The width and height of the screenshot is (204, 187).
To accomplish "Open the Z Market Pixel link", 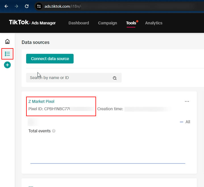I will point(41,101).
